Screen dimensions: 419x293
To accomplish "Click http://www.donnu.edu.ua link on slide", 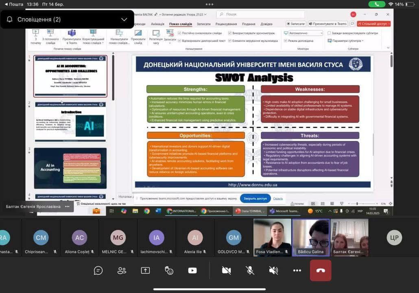I will tap(253, 185).
